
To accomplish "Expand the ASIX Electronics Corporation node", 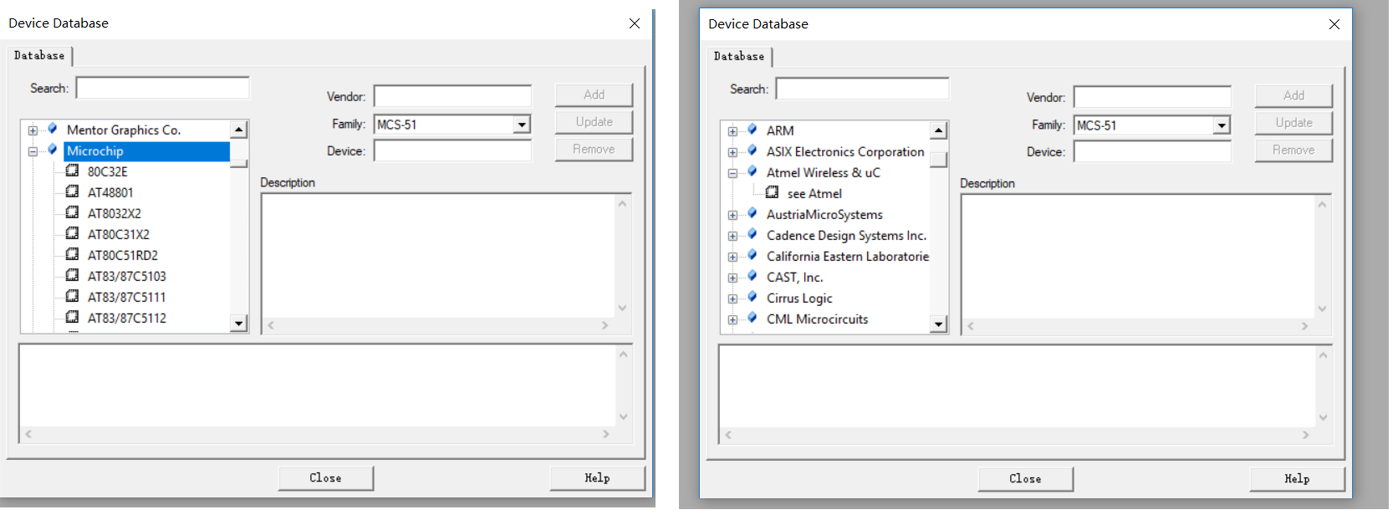I will click(x=732, y=152).
